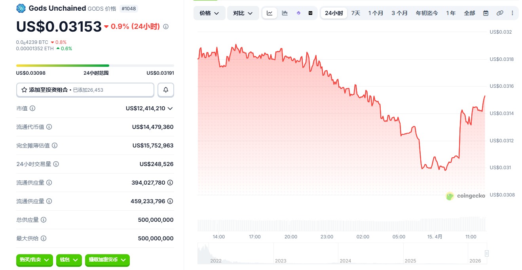Toggle 添加至投资组合 star button
The width and height of the screenshot is (522, 270).
coord(85,90)
